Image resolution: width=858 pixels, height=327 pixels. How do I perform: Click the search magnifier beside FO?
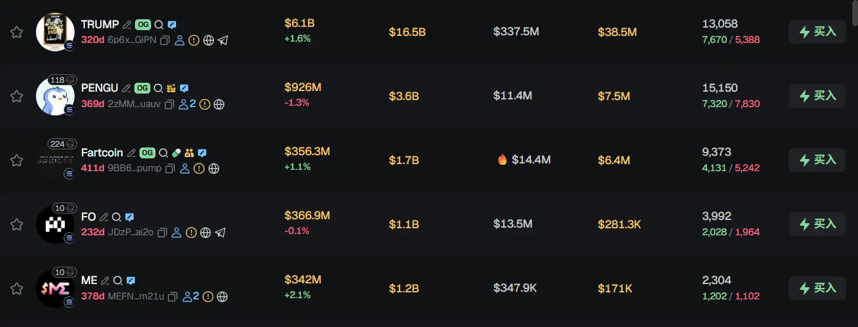116,217
